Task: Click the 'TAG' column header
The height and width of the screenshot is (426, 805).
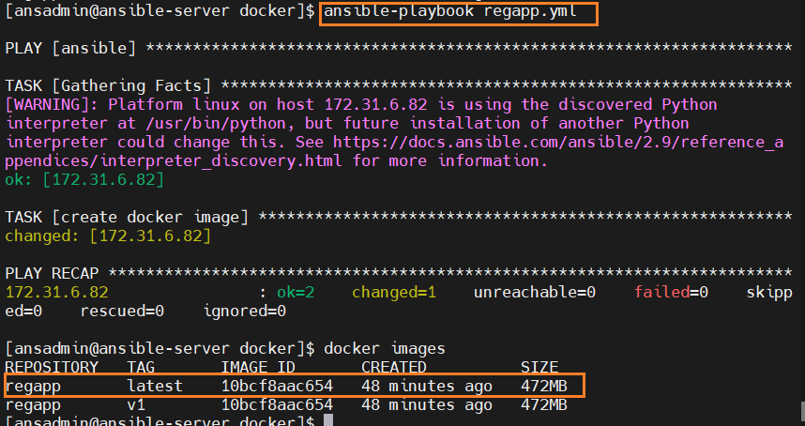Action: coord(141,368)
